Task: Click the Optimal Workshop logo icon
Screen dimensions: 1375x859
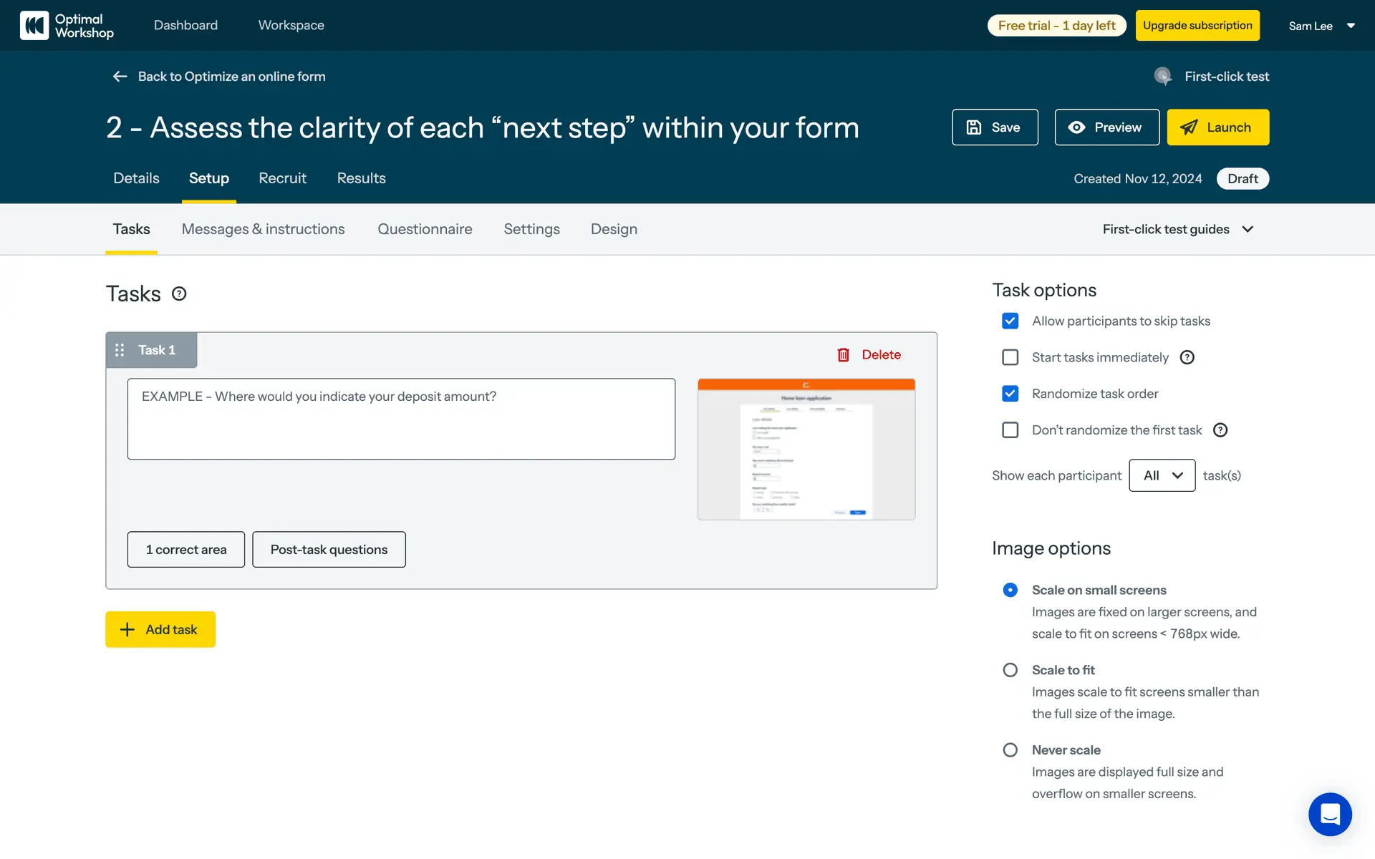Action: click(x=34, y=26)
